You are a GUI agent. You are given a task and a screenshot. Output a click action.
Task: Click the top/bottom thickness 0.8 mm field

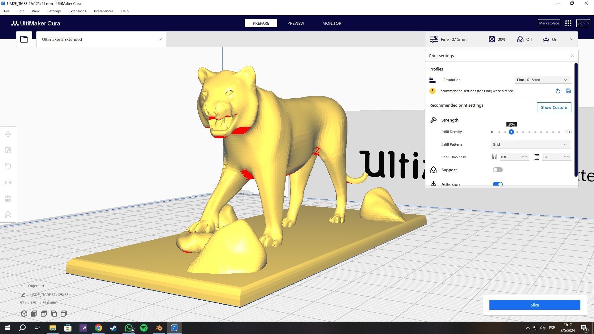tap(556, 157)
